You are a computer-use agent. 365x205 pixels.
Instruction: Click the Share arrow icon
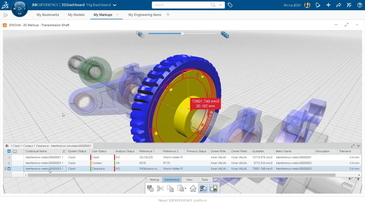pos(339,5)
